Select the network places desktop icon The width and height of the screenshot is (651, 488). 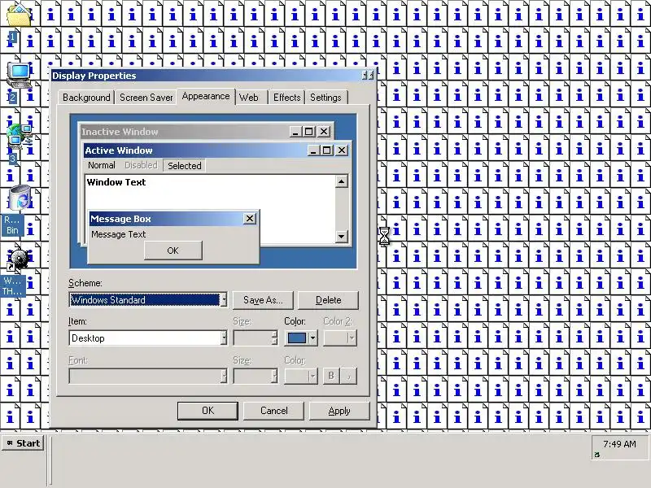(19, 137)
